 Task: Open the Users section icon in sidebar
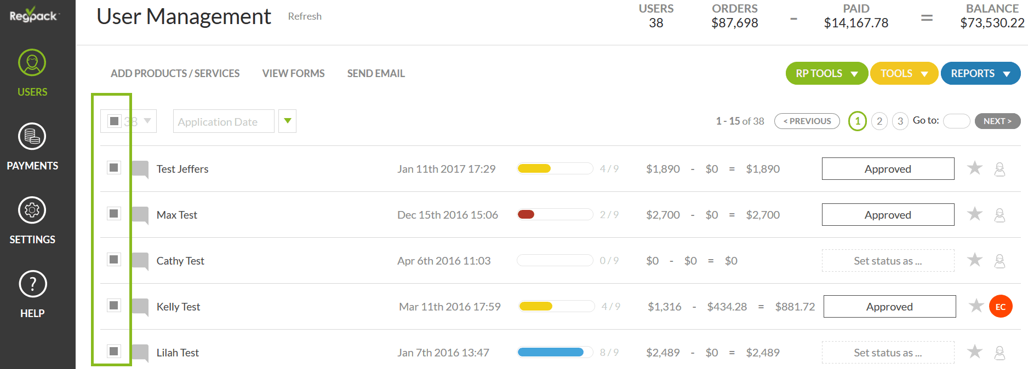(x=32, y=63)
